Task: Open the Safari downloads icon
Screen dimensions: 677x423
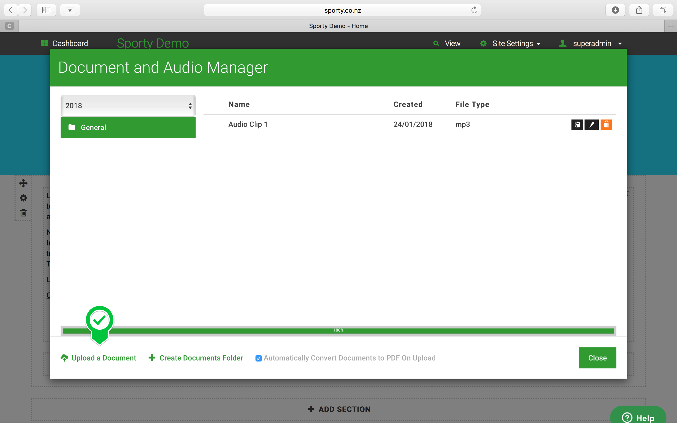Action: (x=615, y=10)
